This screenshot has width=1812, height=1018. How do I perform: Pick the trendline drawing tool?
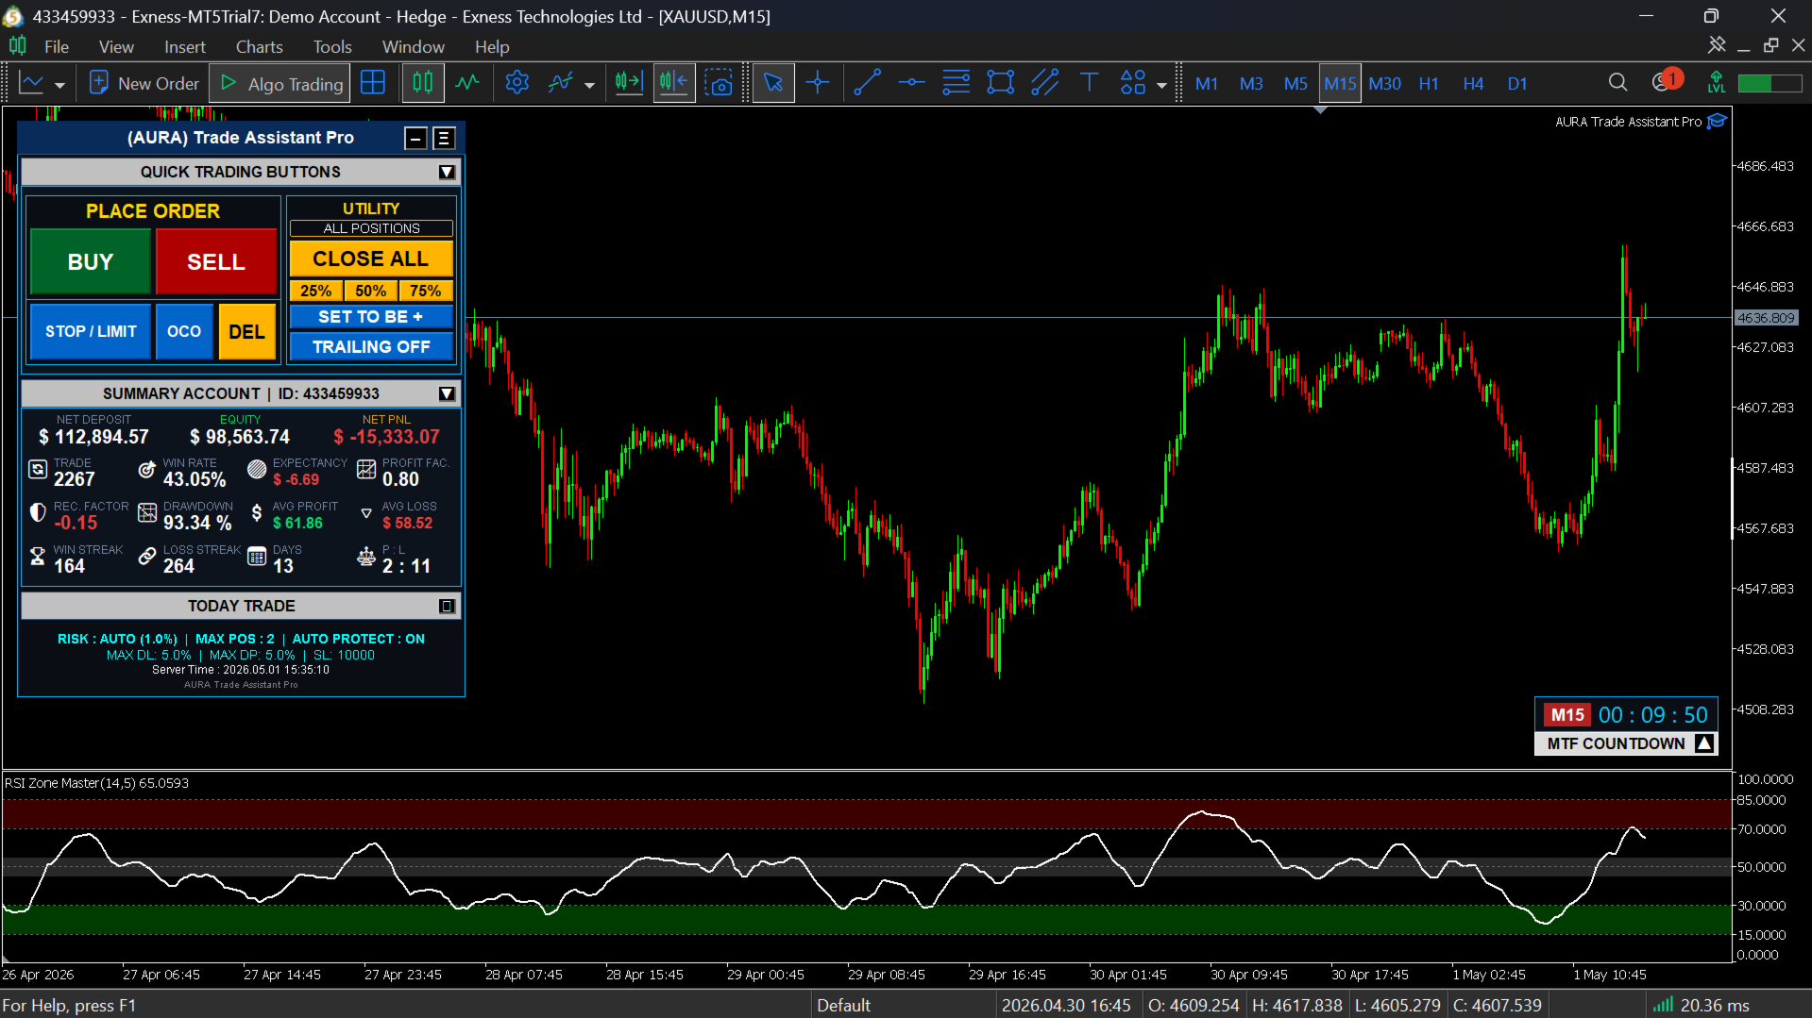coord(867,83)
